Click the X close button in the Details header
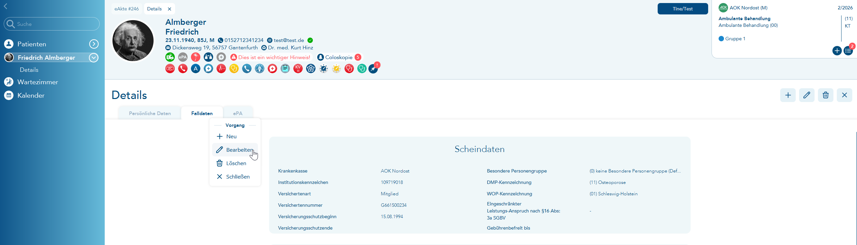The width and height of the screenshot is (857, 245). pyautogui.click(x=845, y=95)
